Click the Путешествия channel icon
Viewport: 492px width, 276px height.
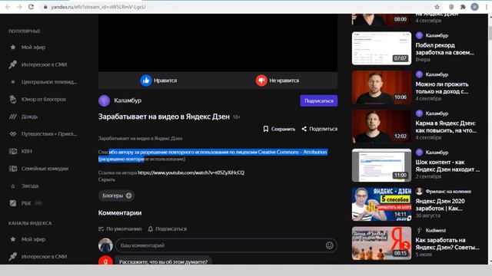pos(13,134)
